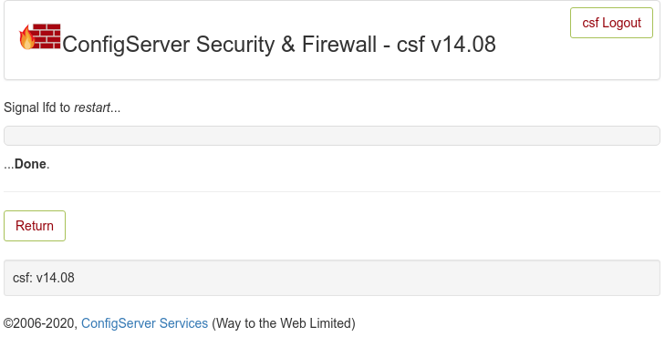Screen dimensions: 665x337
Task: Click the csf v14.08 text in title
Action: (x=446, y=44)
